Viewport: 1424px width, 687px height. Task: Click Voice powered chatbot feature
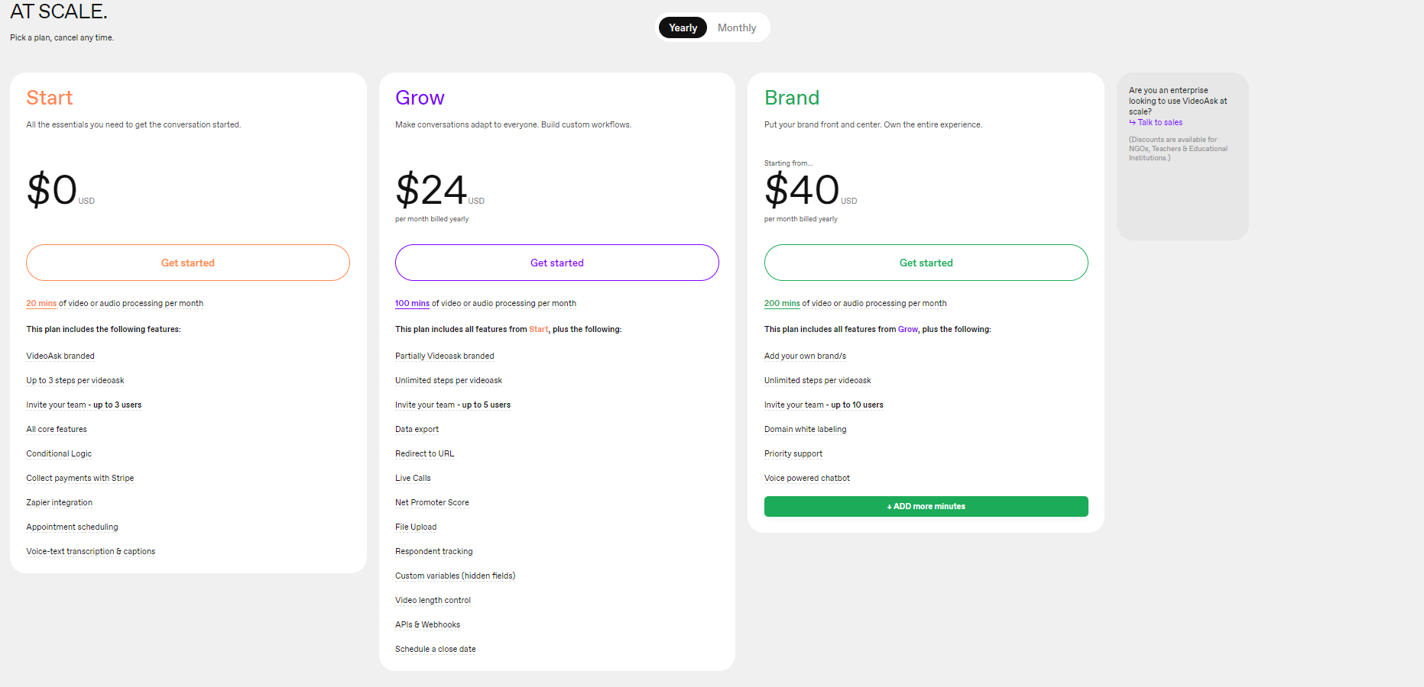click(807, 478)
